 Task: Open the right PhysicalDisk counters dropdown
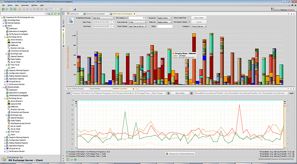[x=241, y=93]
